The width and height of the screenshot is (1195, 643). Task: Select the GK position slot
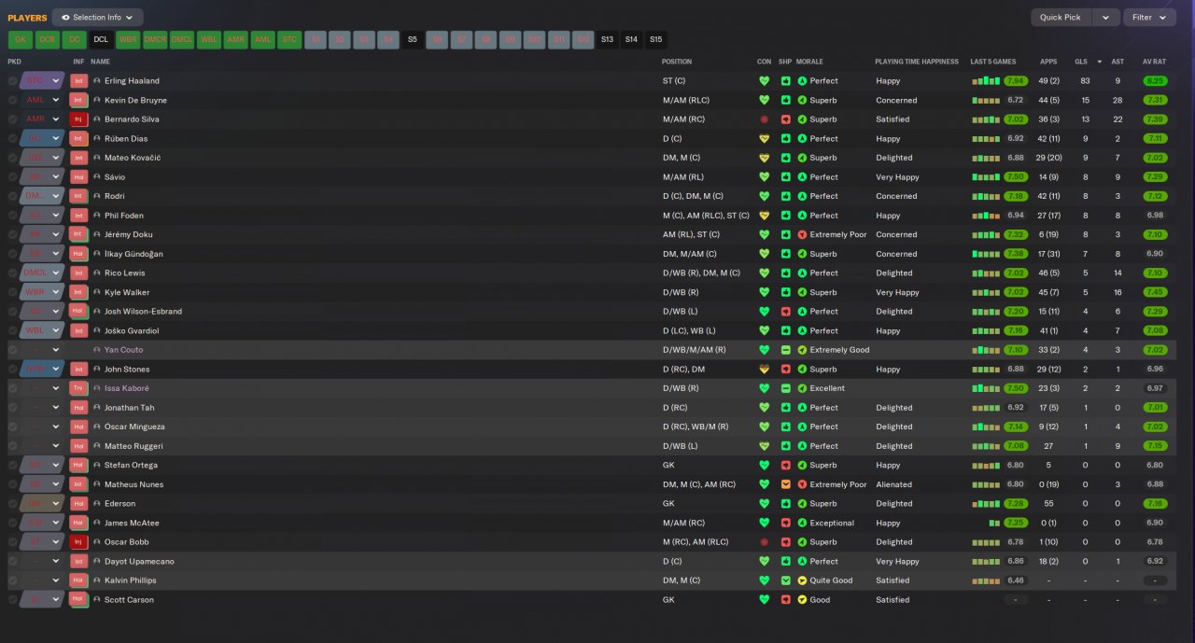pyautogui.click(x=21, y=39)
